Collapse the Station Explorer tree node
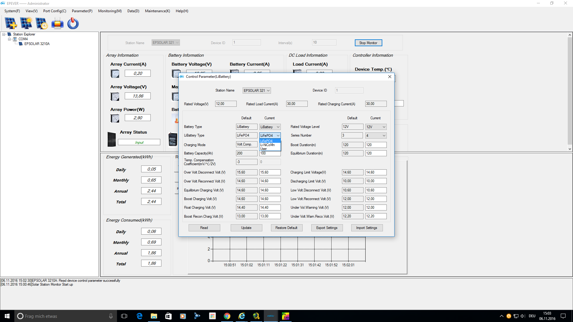Viewport: 573px width, 322px height. (4, 34)
